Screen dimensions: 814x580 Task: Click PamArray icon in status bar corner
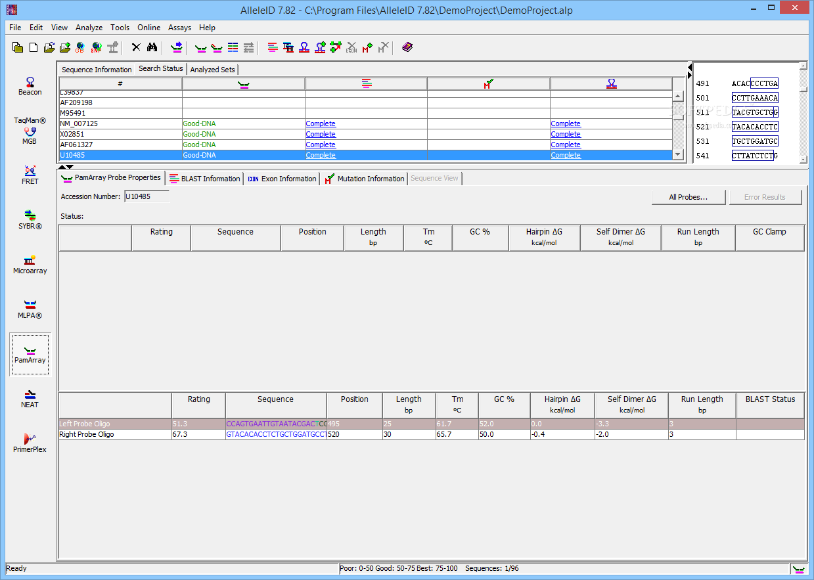(800, 569)
